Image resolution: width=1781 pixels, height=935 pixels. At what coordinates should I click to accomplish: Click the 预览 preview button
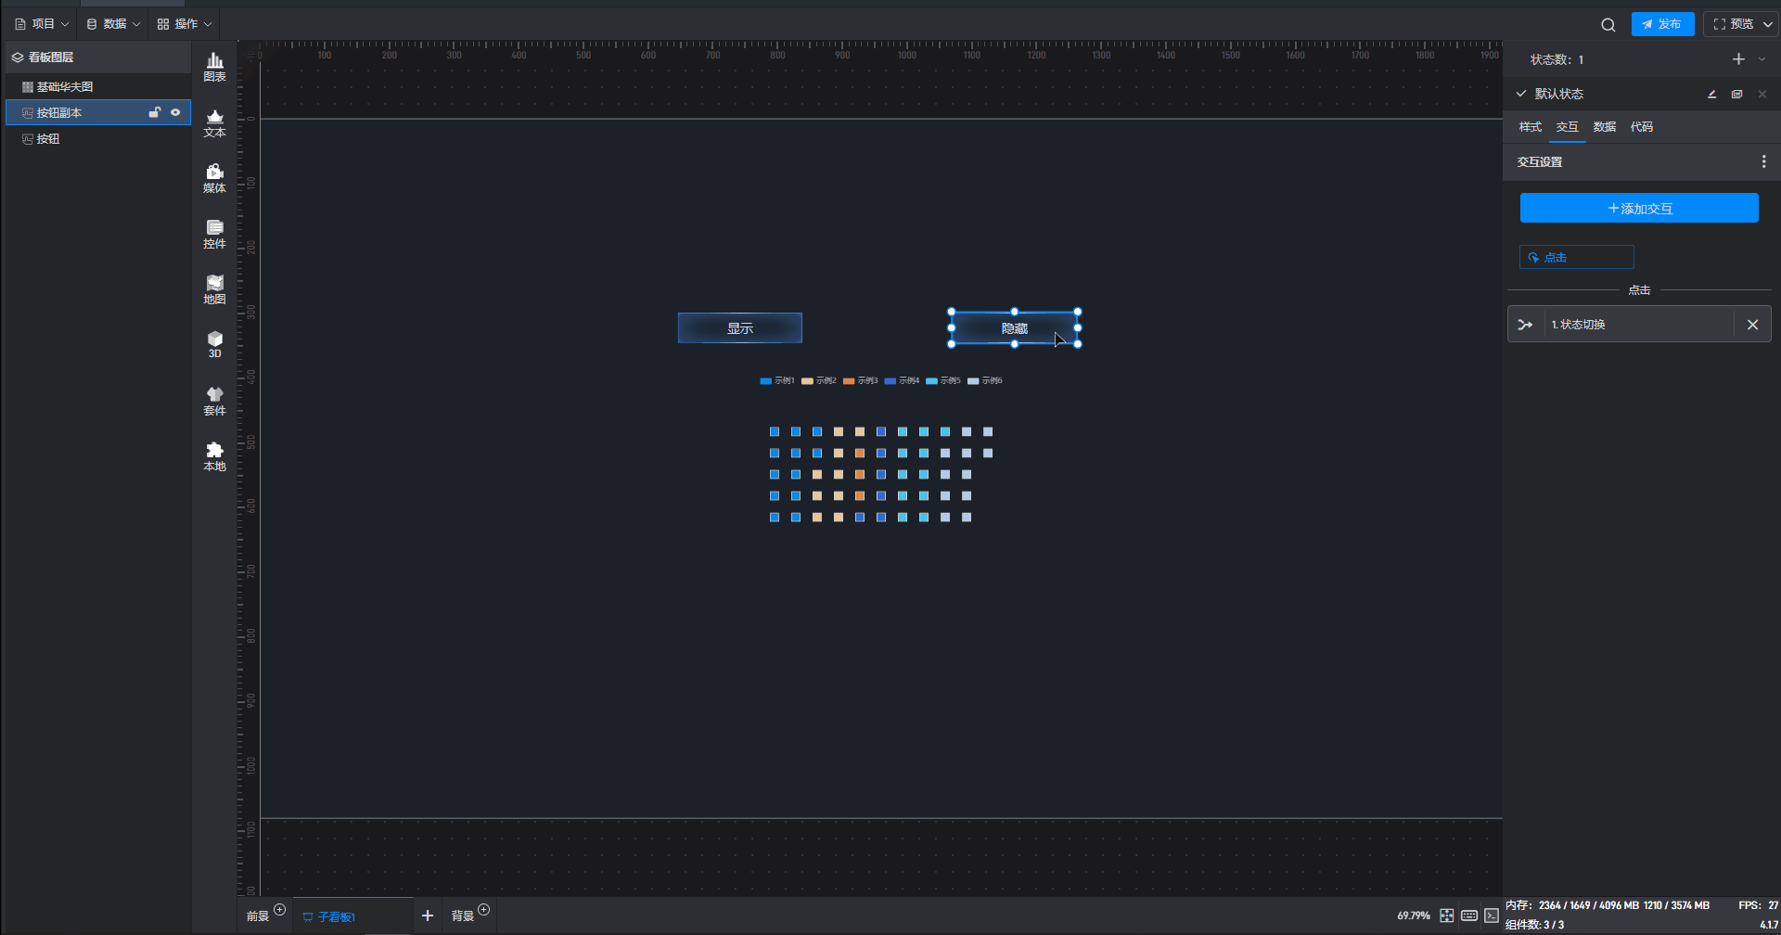(x=1734, y=24)
